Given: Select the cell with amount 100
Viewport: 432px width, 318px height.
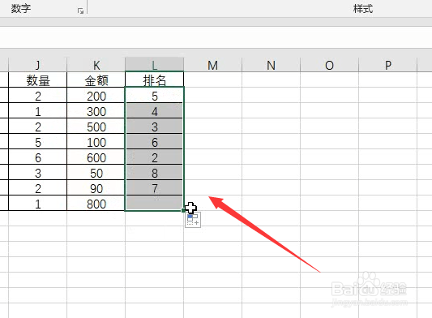Looking at the screenshot, I should [96, 142].
